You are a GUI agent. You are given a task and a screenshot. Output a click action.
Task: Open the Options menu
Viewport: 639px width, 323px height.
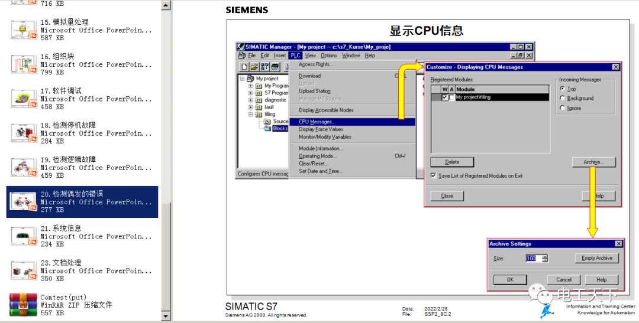coord(329,56)
